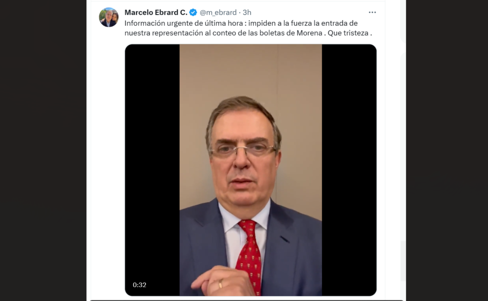This screenshot has height=301, width=488.
Task: Open the three-dot more options menu
Action: 372,12
